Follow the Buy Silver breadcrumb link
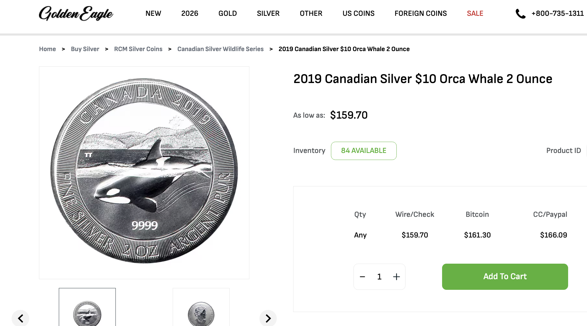The height and width of the screenshot is (326, 587). coord(85,49)
